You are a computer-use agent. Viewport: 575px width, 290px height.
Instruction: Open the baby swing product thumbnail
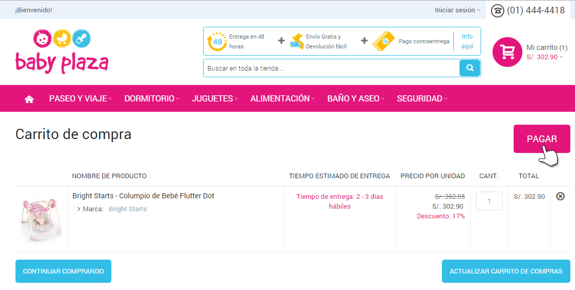41,220
